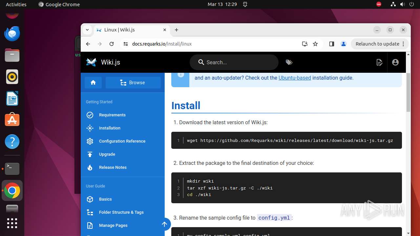Click the scroll-to-top arrow button

pyautogui.click(x=164, y=224)
